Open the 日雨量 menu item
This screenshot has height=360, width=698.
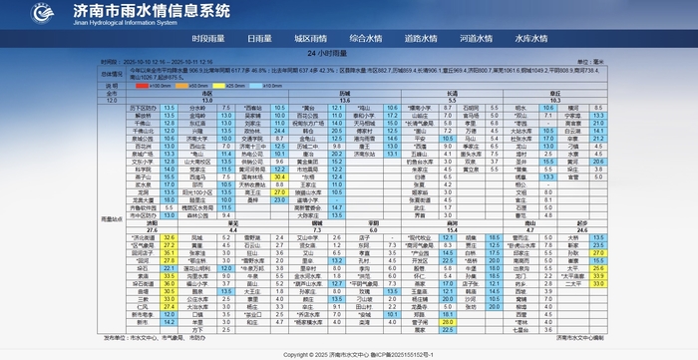(x=259, y=39)
